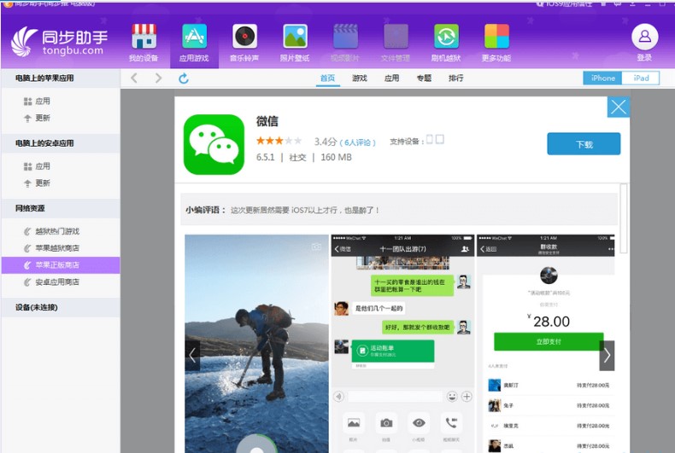Click the 电脑上的安卓应用 section header
This screenshot has width=675, height=453.
coord(61,143)
